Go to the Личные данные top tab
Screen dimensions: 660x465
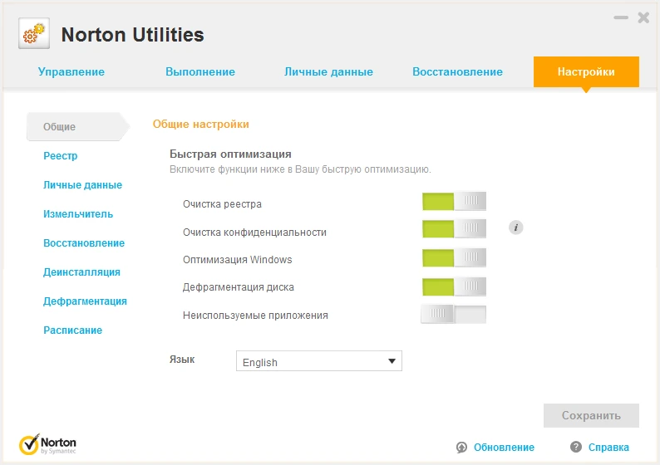(x=328, y=72)
